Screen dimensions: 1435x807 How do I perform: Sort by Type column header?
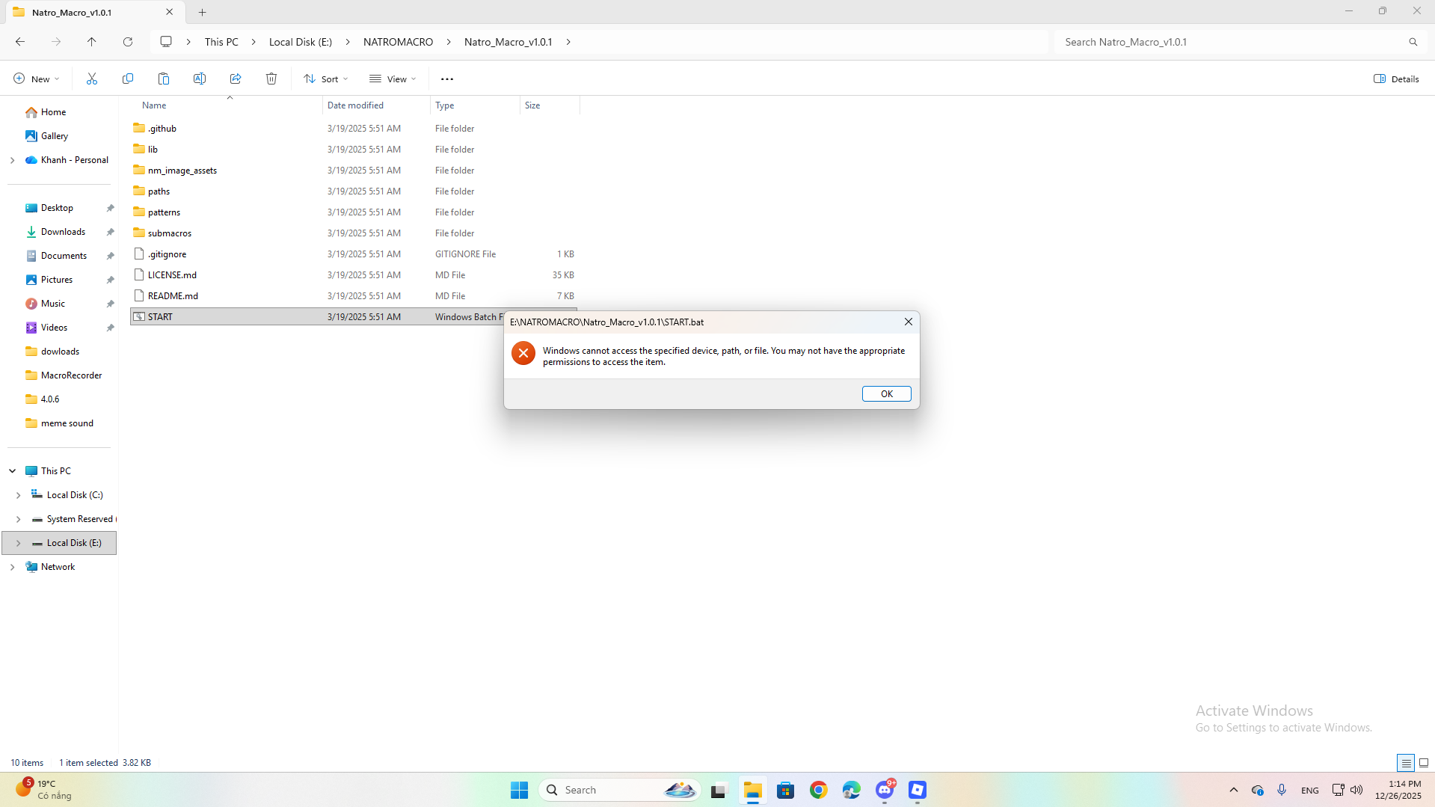[475, 105]
